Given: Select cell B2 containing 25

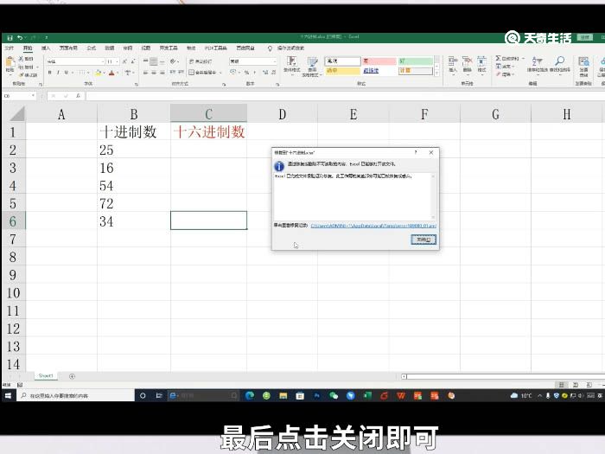Looking at the screenshot, I should (133, 150).
